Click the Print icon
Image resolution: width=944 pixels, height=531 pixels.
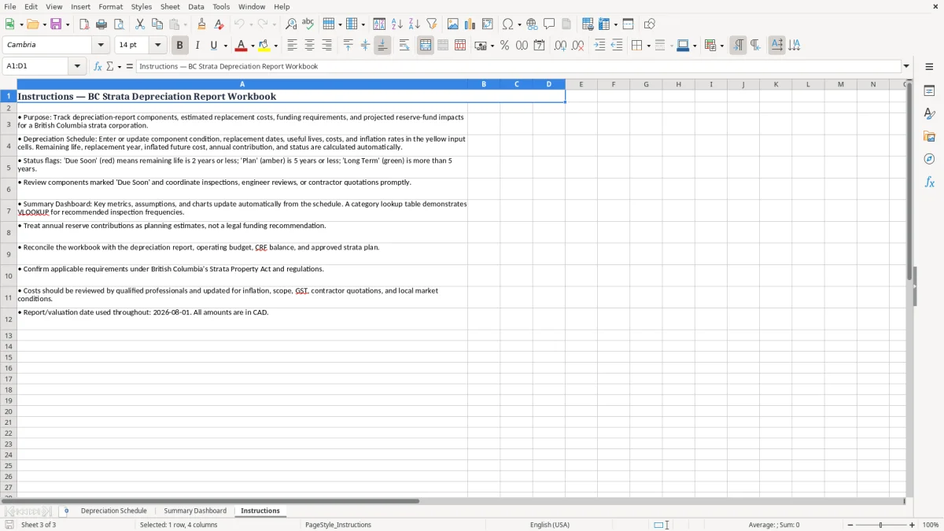(101, 24)
